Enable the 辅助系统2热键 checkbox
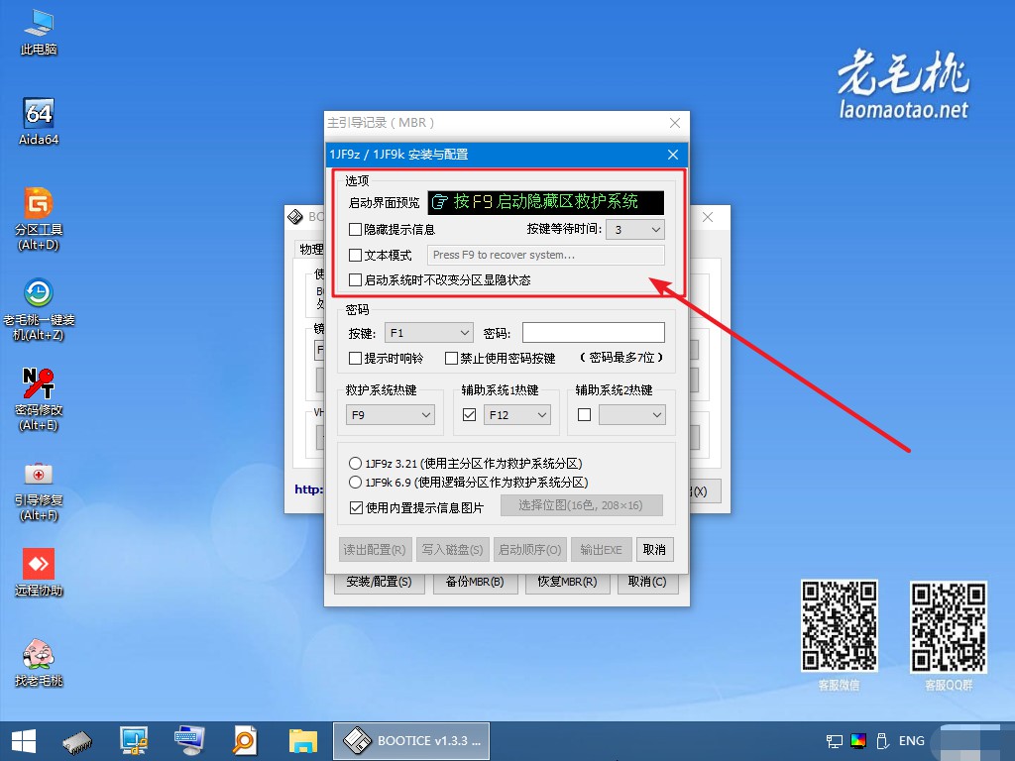Screen dimensions: 1015x761 coord(584,415)
